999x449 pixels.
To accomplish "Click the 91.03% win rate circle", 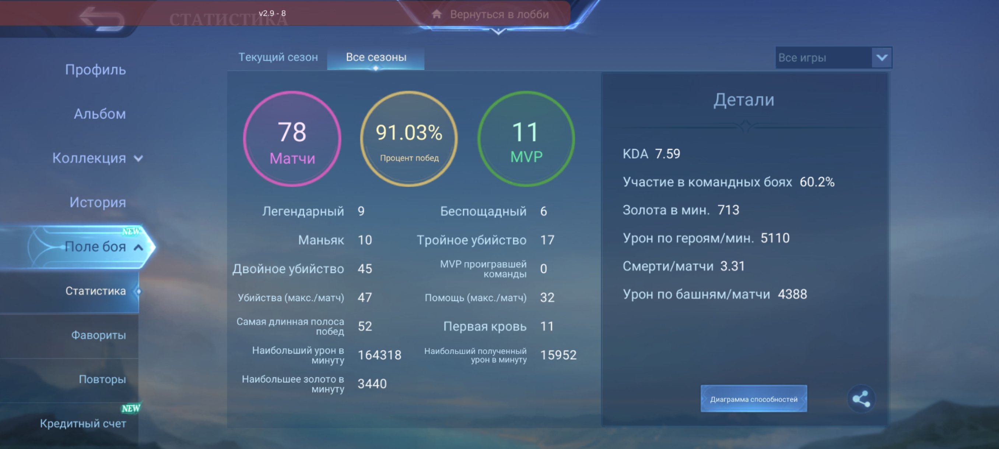I will coord(409,139).
